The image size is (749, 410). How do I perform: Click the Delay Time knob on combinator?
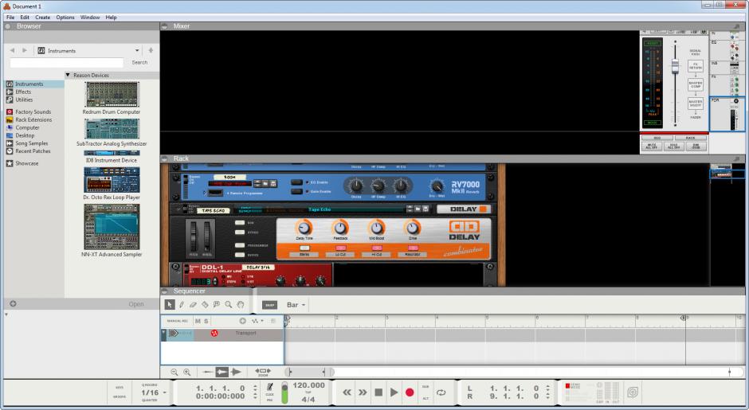pos(304,228)
